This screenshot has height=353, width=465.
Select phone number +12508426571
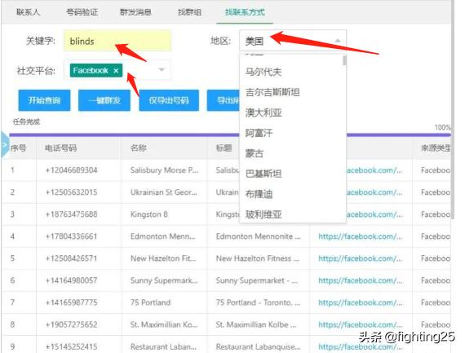71,258
